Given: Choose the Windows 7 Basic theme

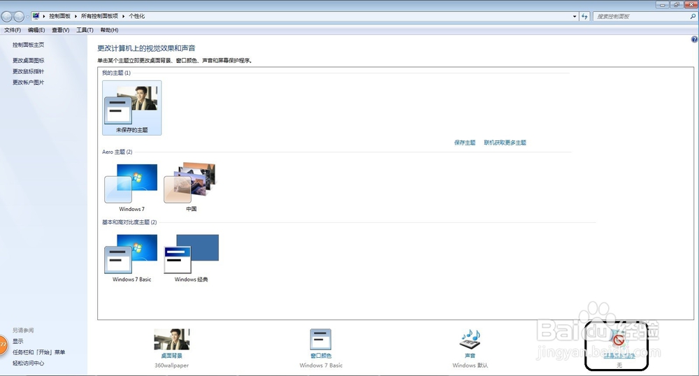Looking at the screenshot, I should [x=131, y=258].
